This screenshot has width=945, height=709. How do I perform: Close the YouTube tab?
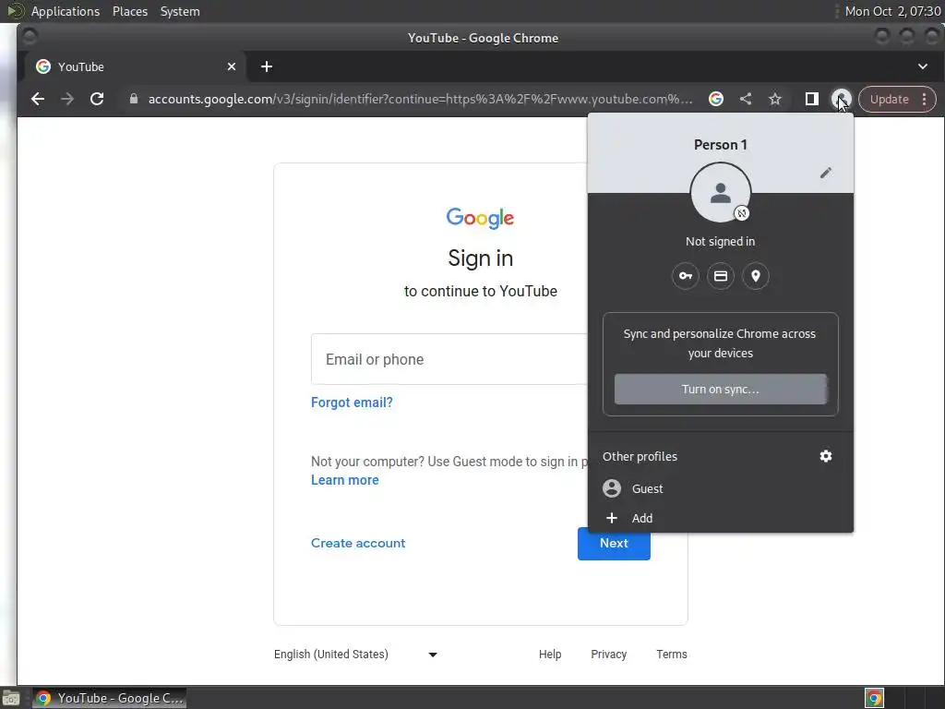point(232,66)
